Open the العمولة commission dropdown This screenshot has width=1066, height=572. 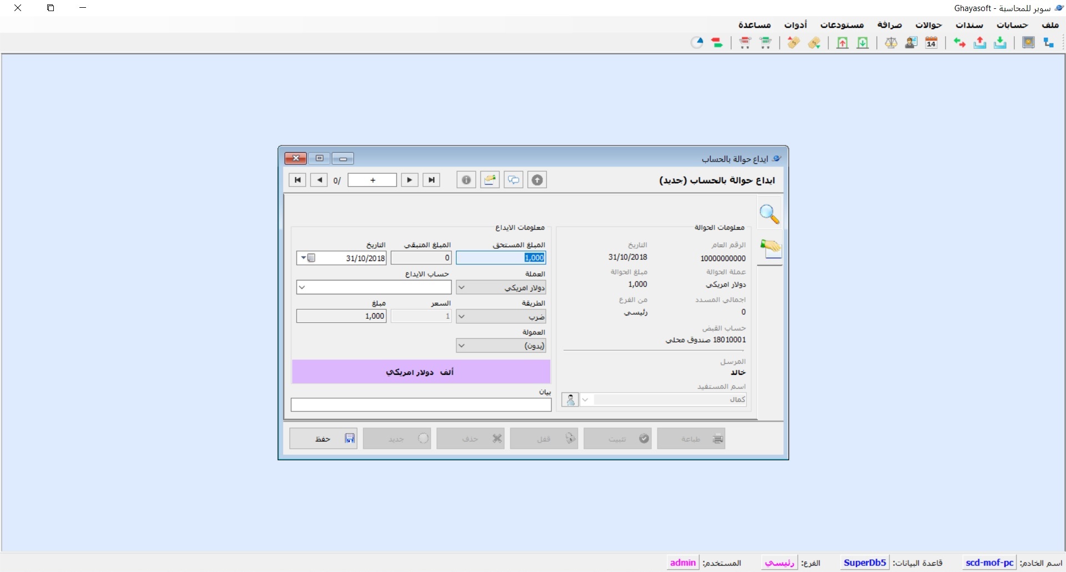click(501, 345)
